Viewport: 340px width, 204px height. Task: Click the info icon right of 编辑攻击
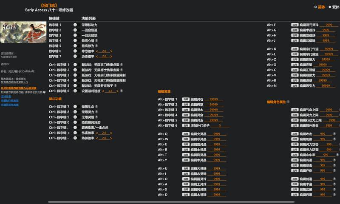click(x=334, y=134)
